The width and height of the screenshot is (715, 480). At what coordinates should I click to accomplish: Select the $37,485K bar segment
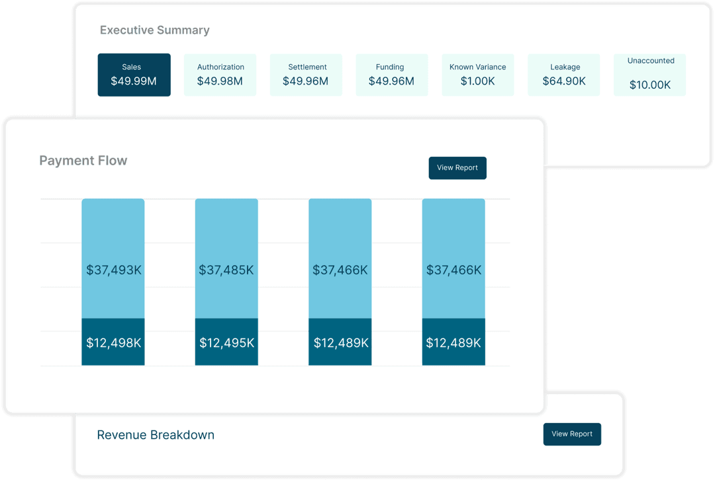pos(226,259)
